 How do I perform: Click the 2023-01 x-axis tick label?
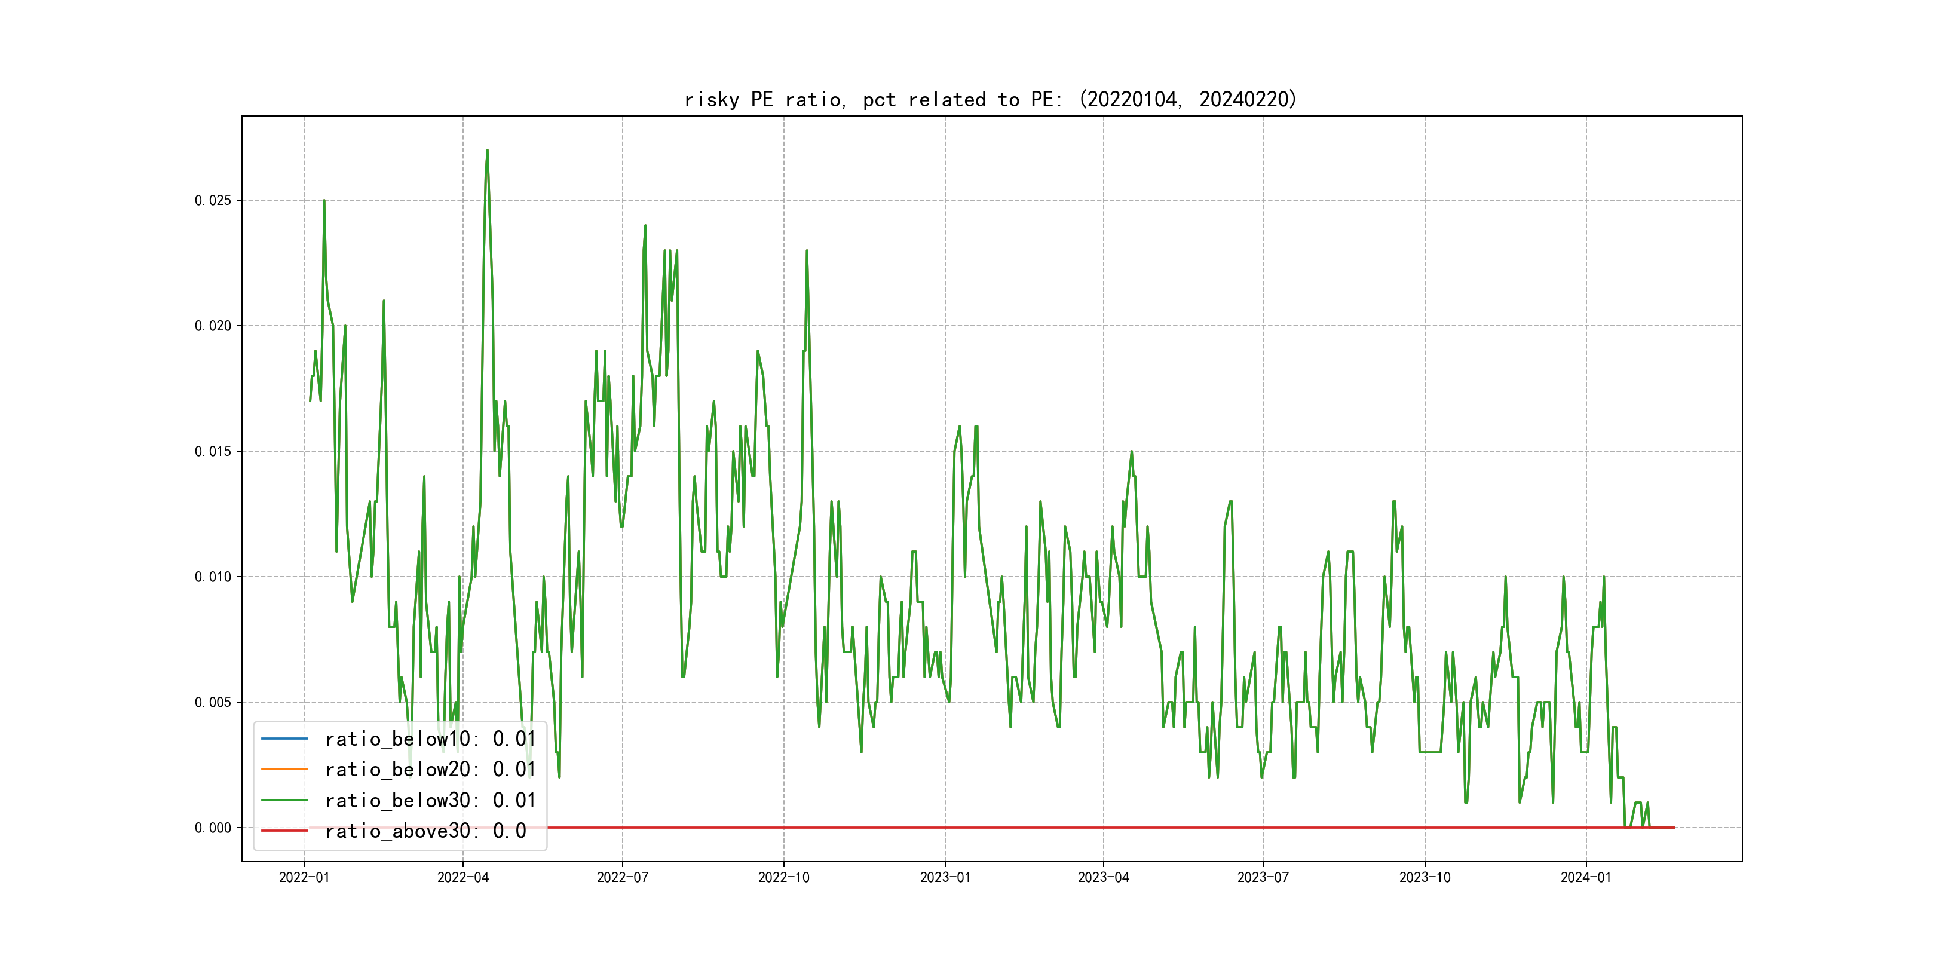[x=945, y=877]
